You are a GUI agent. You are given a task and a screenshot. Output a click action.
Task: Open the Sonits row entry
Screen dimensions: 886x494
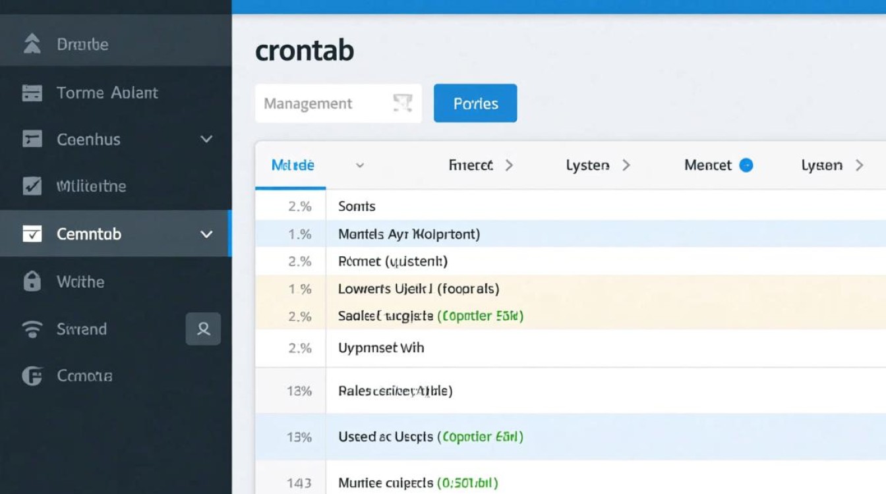[x=357, y=206]
